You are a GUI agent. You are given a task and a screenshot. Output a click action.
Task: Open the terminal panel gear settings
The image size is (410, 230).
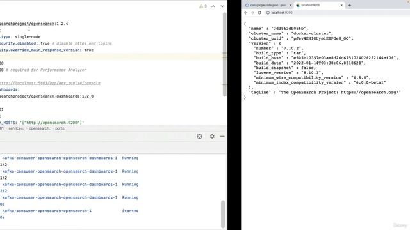212,136
